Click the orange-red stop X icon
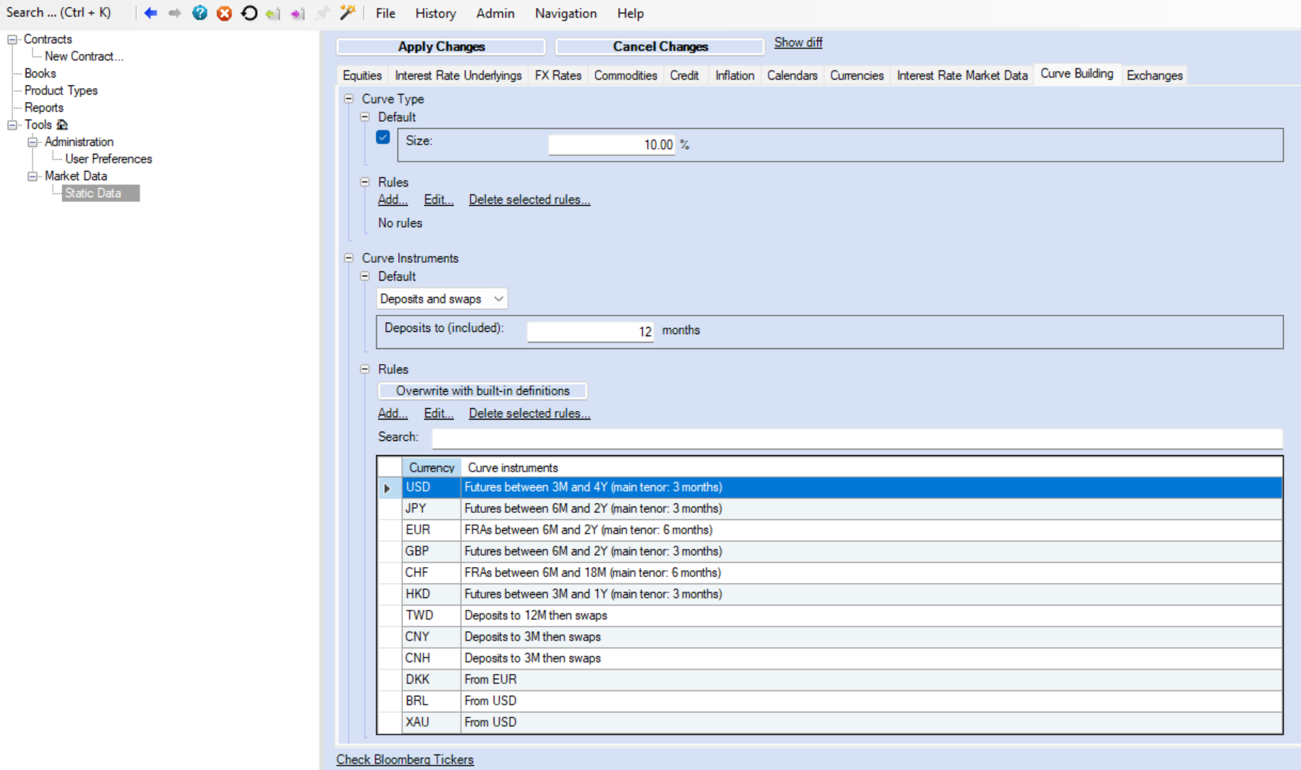 (x=224, y=13)
